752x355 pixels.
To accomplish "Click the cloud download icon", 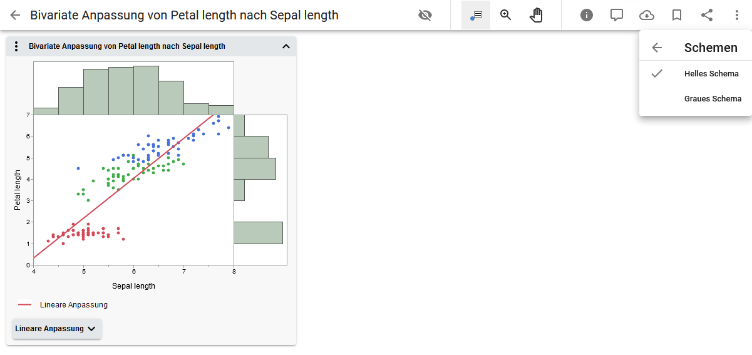I will 647,15.
